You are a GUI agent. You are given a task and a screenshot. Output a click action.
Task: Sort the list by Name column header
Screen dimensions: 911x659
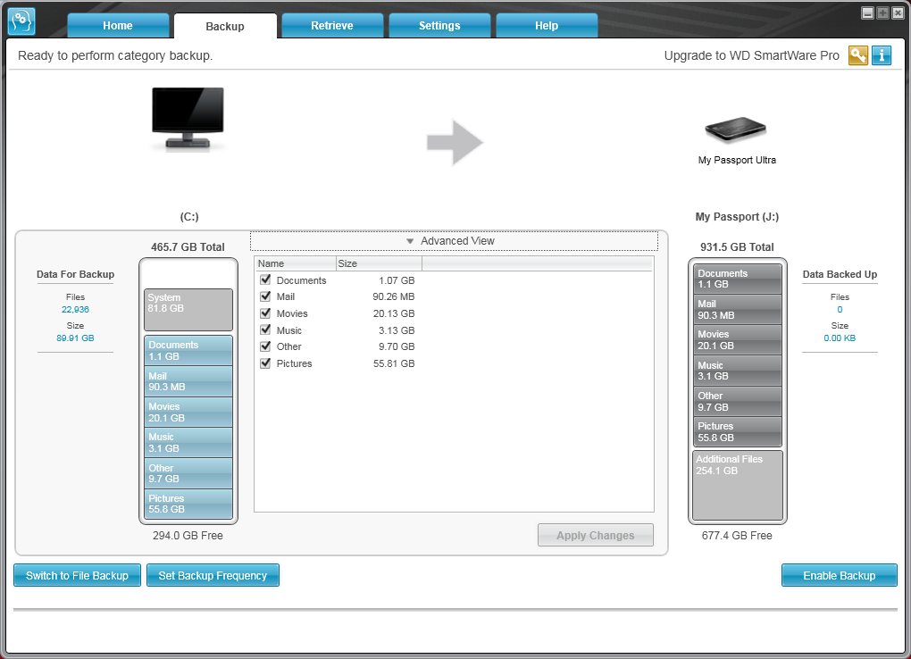295,263
